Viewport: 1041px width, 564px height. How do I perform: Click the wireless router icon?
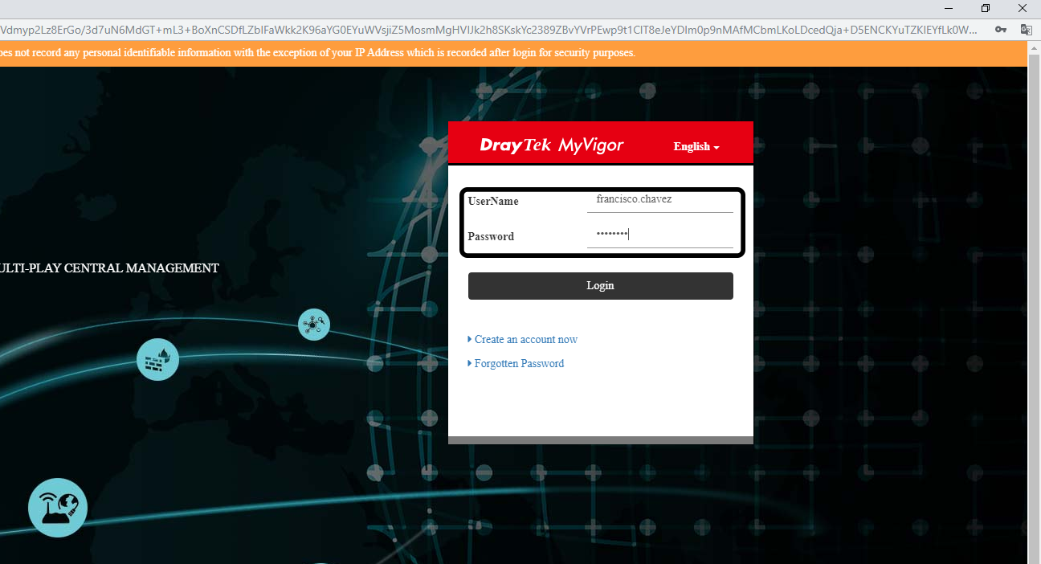coord(58,508)
